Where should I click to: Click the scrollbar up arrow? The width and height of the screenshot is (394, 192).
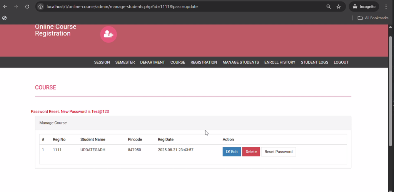tap(390, 27)
